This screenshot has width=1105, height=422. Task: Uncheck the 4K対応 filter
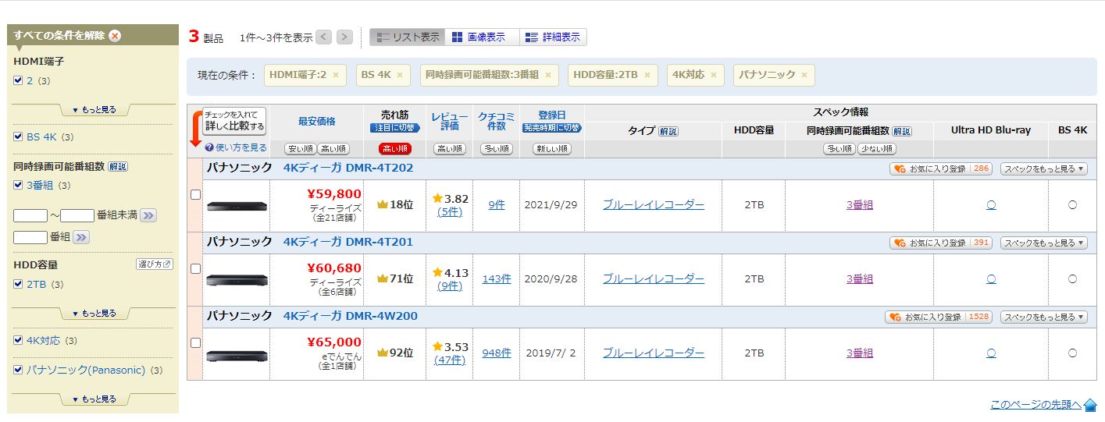pos(19,340)
